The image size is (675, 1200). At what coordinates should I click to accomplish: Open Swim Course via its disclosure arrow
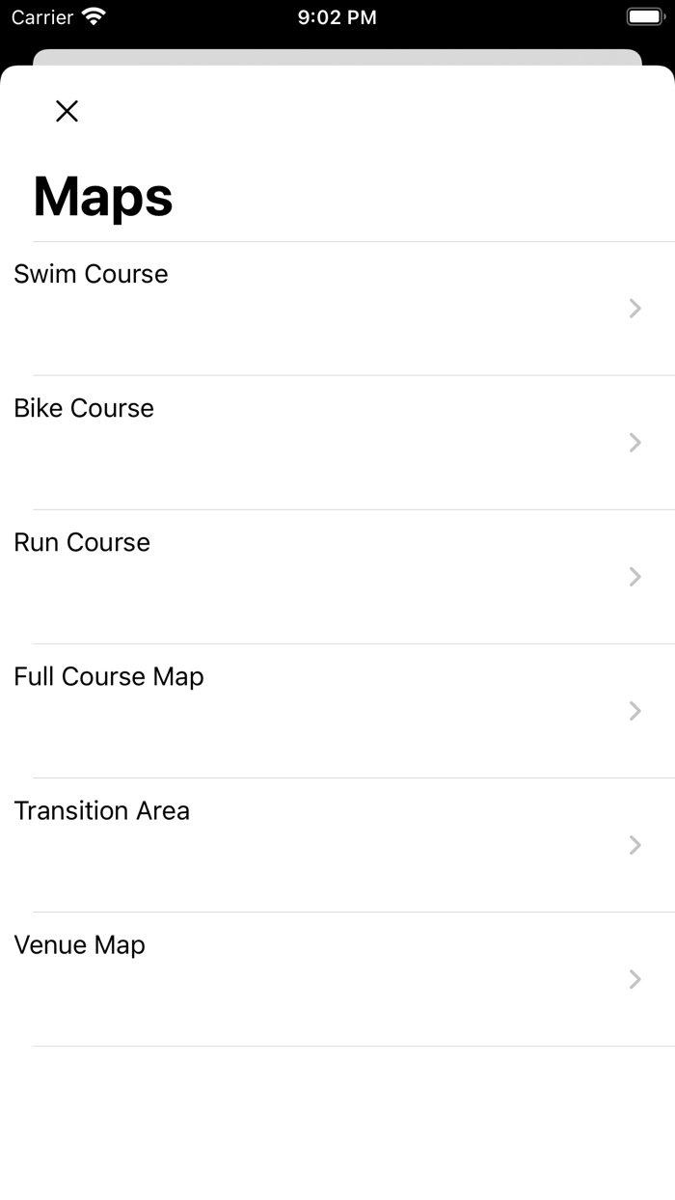(634, 308)
